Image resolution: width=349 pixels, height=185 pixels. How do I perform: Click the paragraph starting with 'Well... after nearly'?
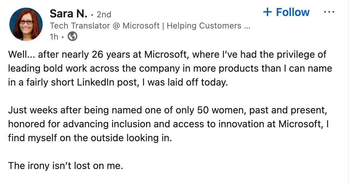click(170, 69)
